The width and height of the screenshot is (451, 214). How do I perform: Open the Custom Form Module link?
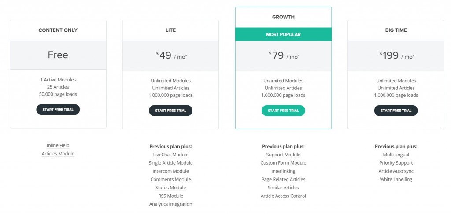(283, 163)
